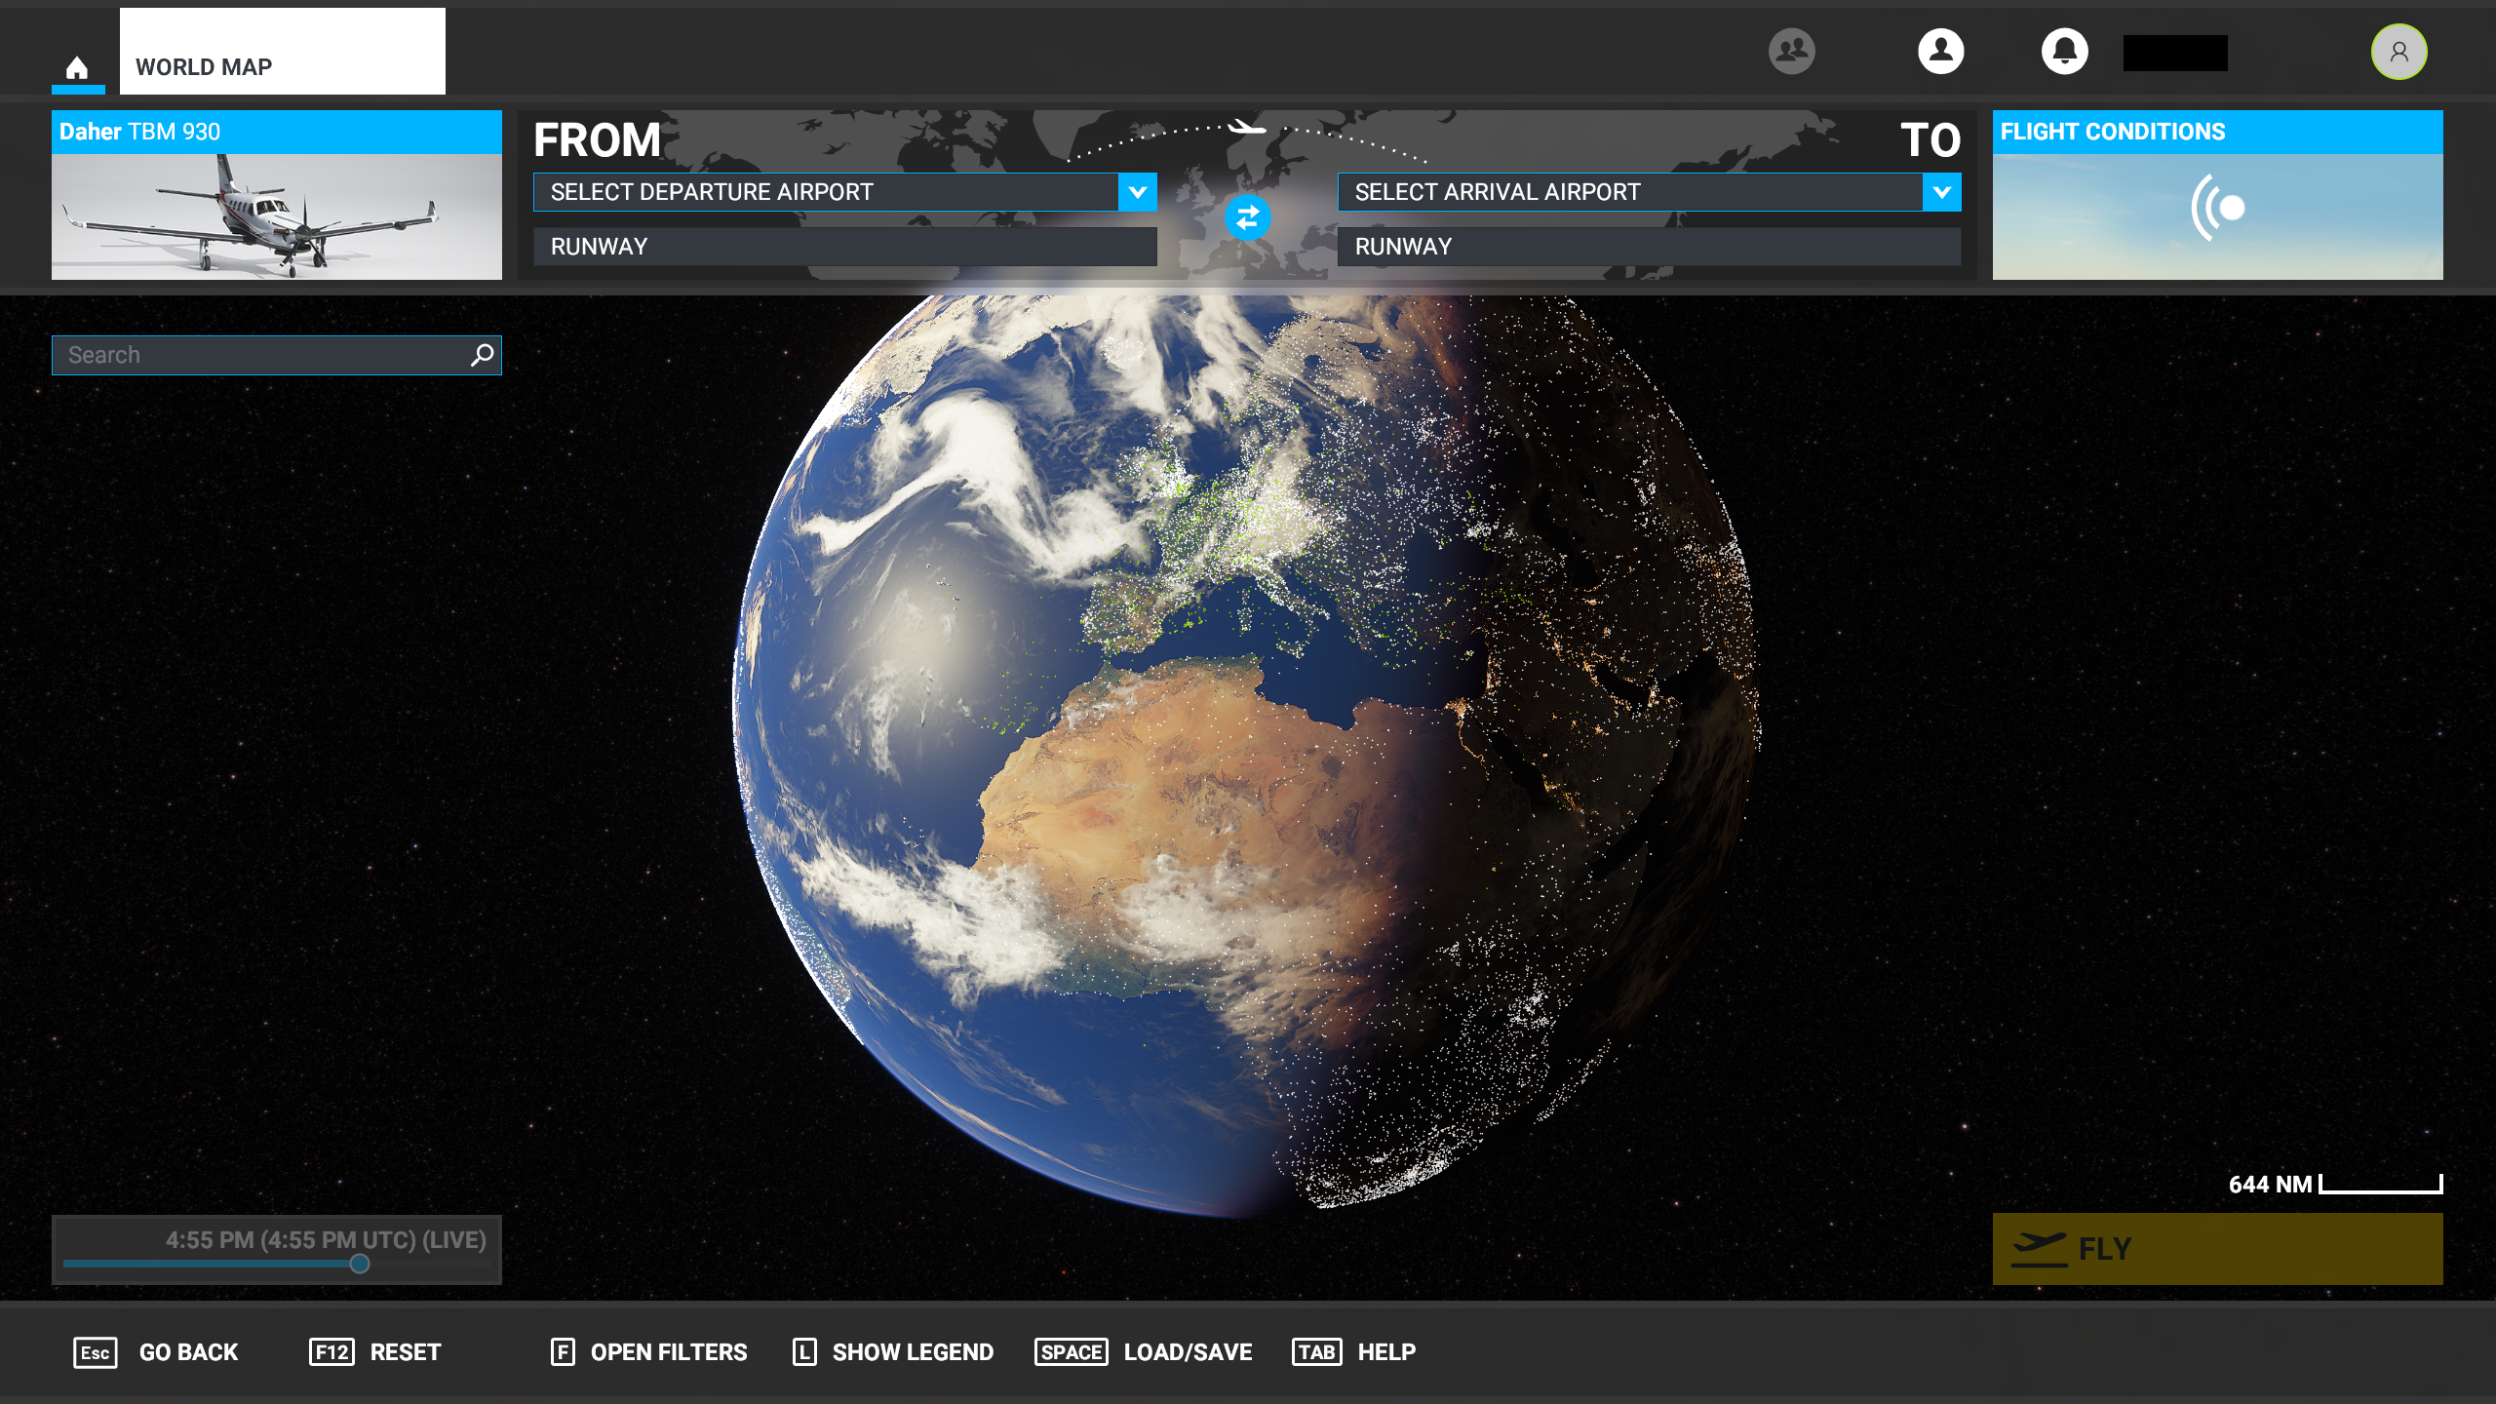Click HELP in the bottom bar

[x=1386, y=1352]
